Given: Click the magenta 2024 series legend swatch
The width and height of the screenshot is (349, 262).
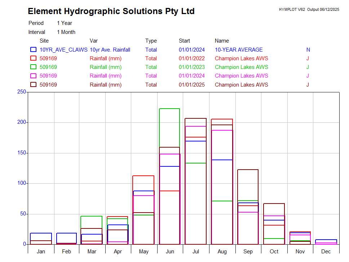Looking at the screenshot, I should tap(33, 76).
